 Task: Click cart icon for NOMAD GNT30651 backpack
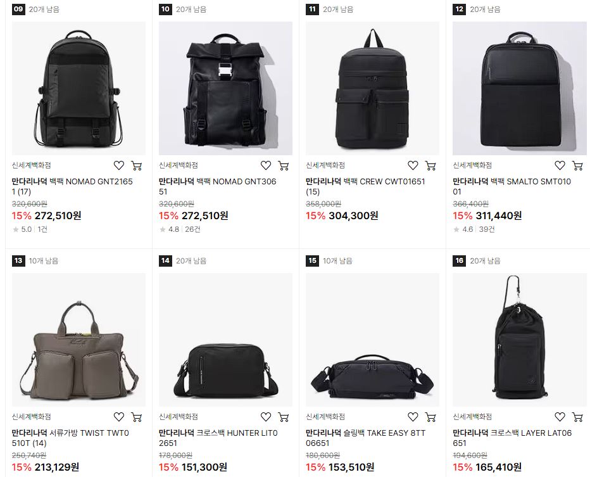(284, 165)
